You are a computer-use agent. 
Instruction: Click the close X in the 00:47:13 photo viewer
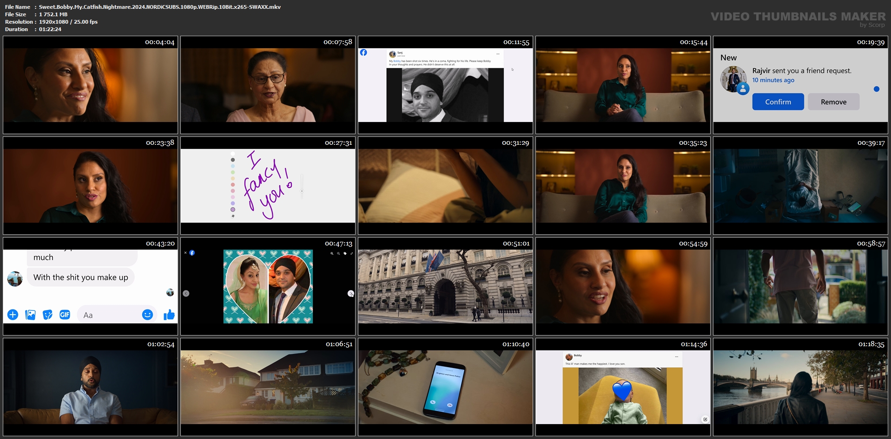pyautogui.click(x=185, y=253)
